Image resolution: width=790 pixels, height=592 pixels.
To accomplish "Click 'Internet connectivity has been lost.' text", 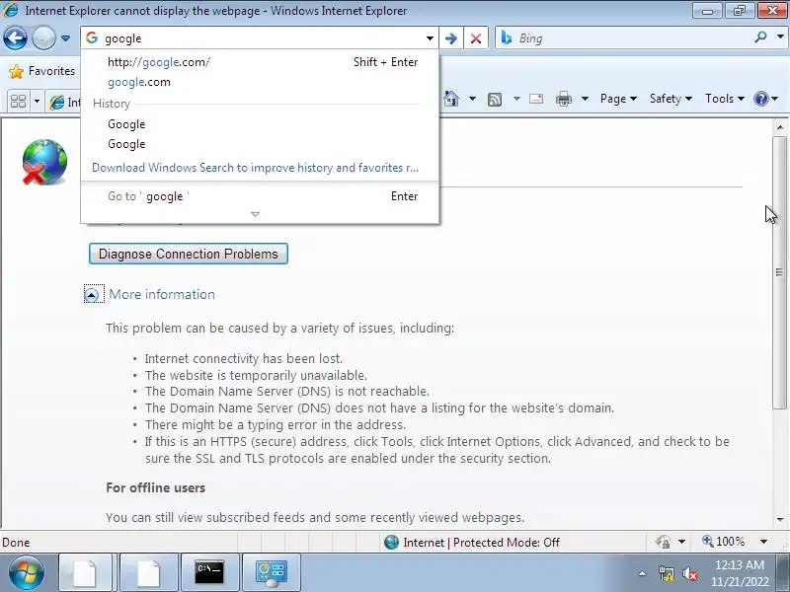I will point(243,358).
